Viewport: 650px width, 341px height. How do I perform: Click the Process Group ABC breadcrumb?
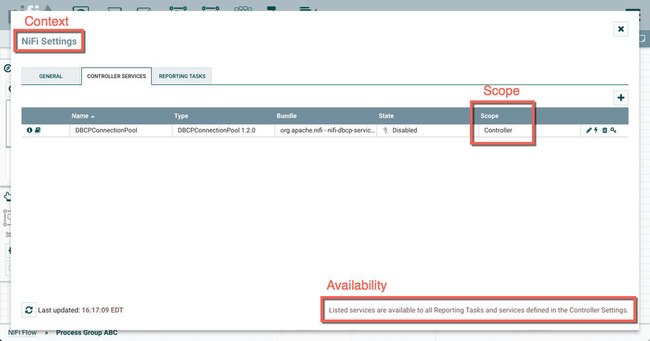pos(87,333)
